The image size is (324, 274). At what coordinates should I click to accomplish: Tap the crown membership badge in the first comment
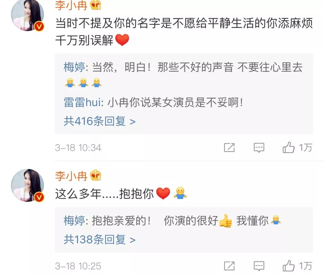tap(95, 5)
